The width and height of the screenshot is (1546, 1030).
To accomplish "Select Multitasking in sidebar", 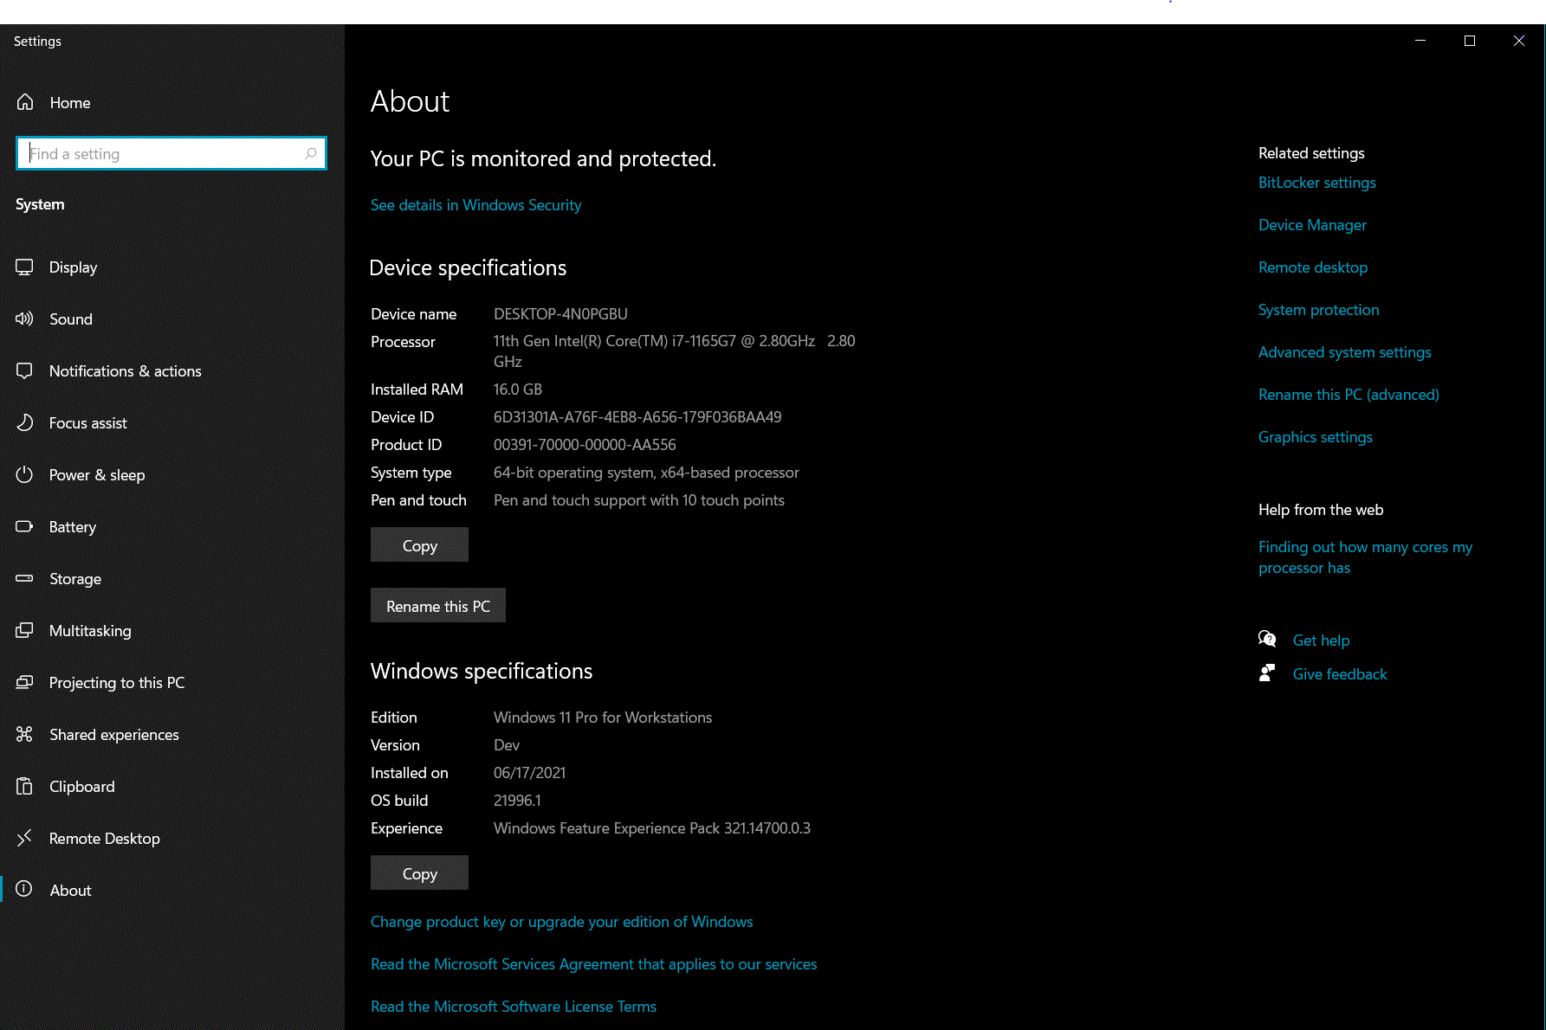I will [x=172, y=631].
